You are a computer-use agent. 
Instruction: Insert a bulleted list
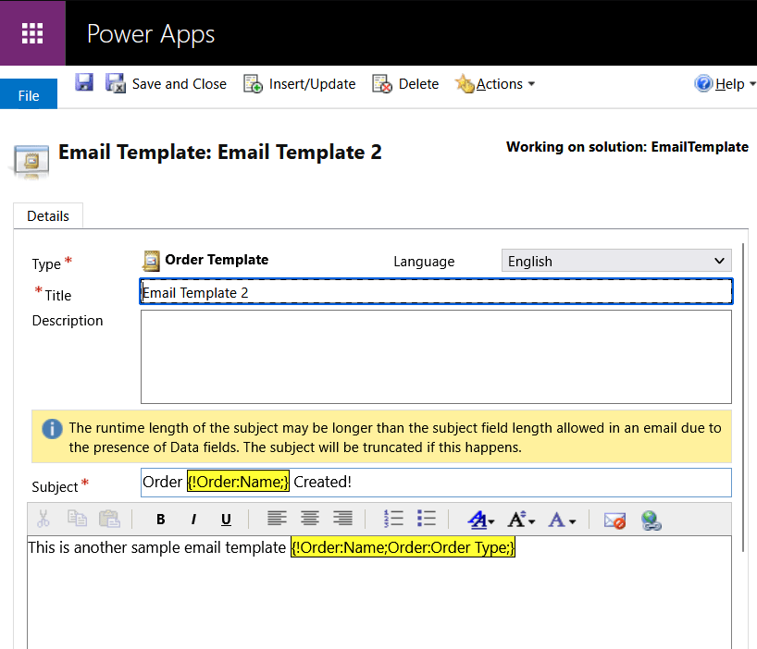tap(427, 519)
